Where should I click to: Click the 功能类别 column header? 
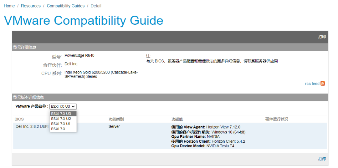coord(116,119)
